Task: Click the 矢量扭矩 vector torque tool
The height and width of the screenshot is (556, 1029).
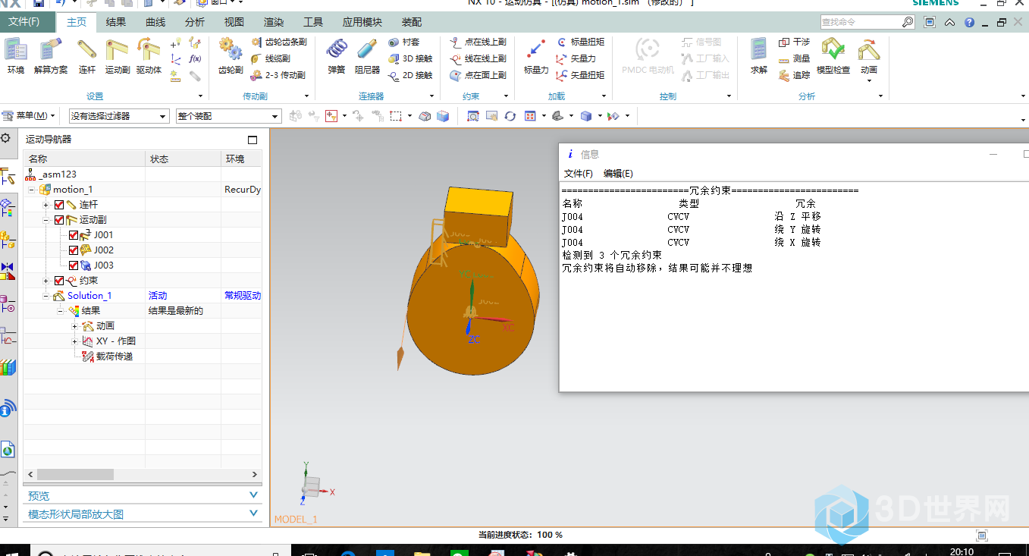Action: pyautogui.click(x=581, y=75)
